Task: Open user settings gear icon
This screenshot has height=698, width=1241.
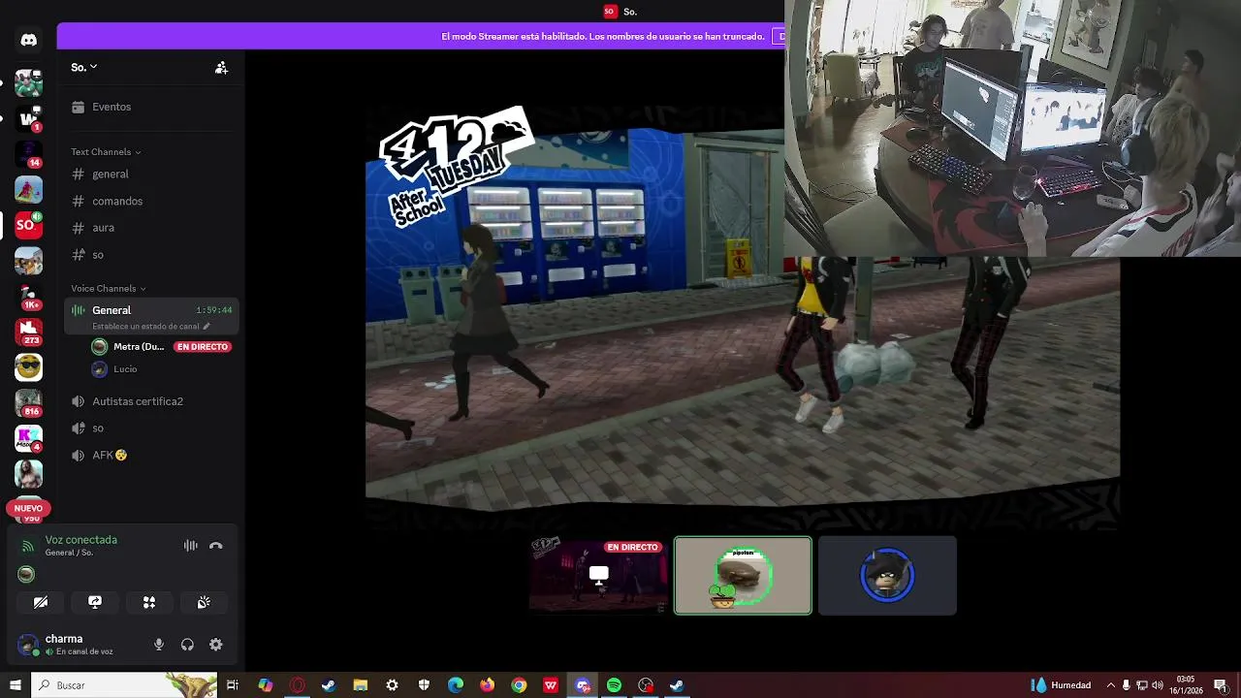Action: coord(216,645)
